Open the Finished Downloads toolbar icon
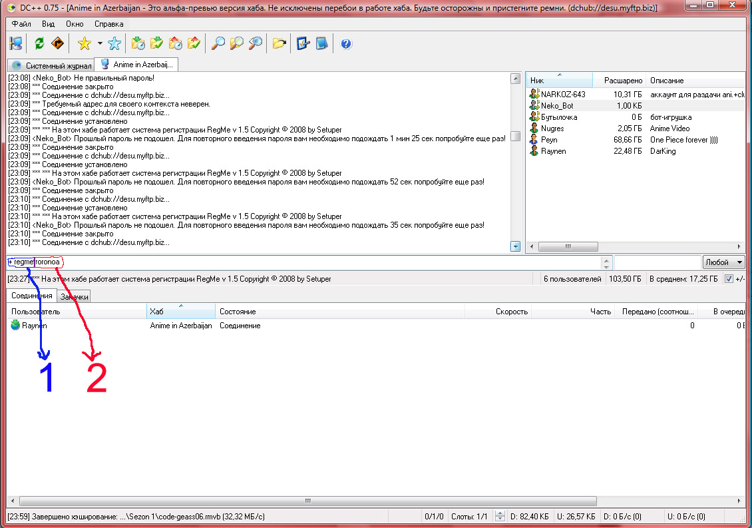This screenshot has width=752, height=528. (x=156, y=44)
